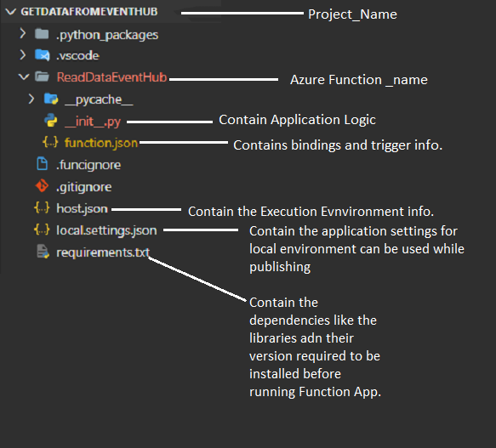
Task: Open the function.json file
Action: point(101,143)
